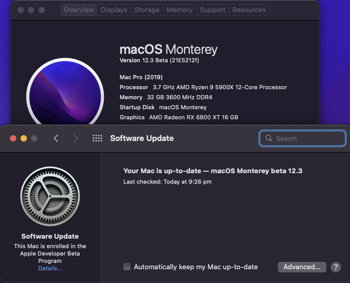Go forward with the right chevron in Software Update
This screenshot has width=350, height=283.
tap(76, 138)
